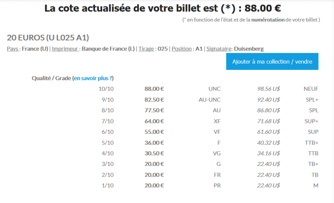Click 'Ajouter à ma collection / vendre'
Screen dimensions: 334x203
[x=272, y=62]
